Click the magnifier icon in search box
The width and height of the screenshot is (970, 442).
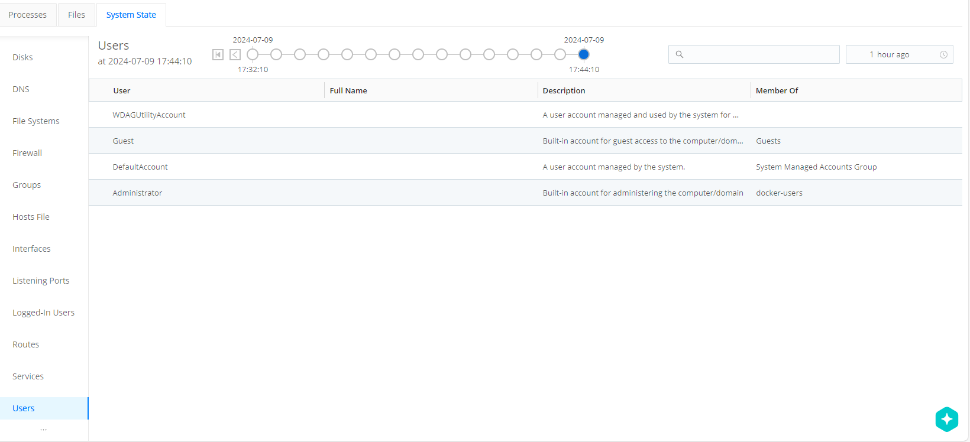[680, 54]
